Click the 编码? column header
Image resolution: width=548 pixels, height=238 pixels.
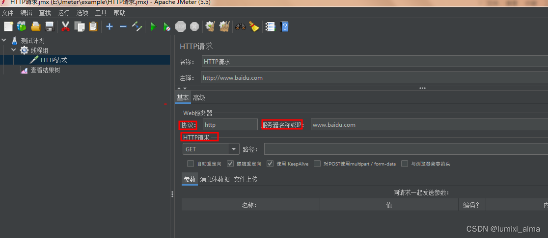coord(472,205)
